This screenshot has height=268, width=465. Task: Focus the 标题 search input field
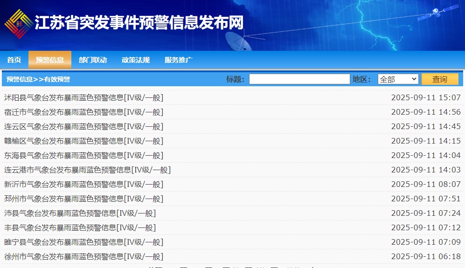click(299, 79)
